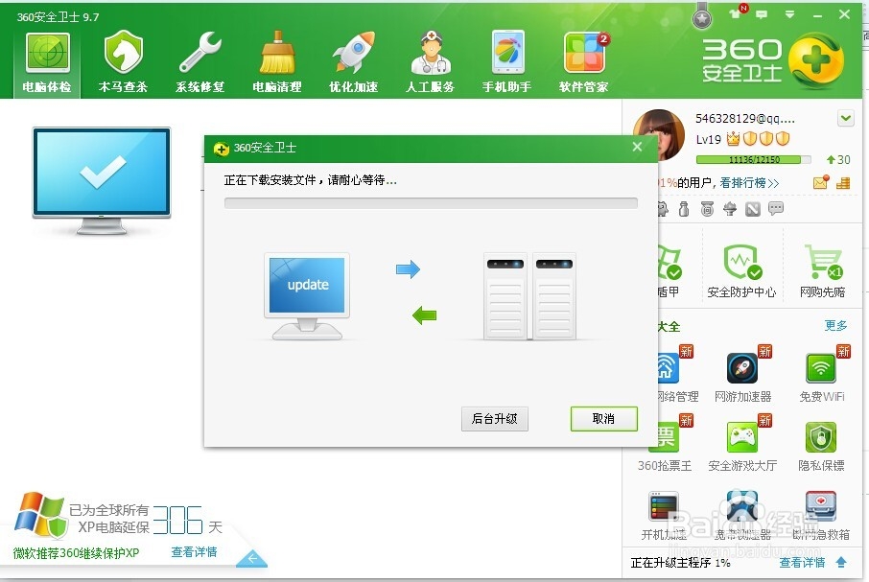Open 人工服务 doctor icon
The width and height of the screenshot is (869, 582).
(x=430, y=62)
